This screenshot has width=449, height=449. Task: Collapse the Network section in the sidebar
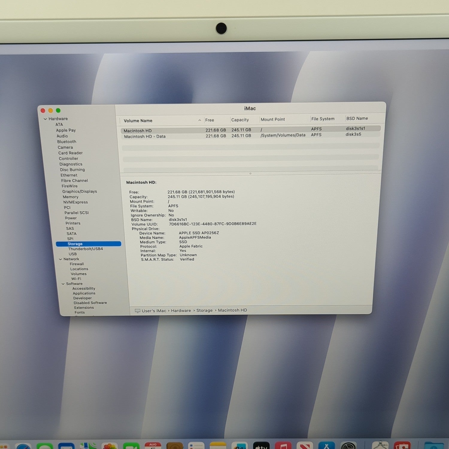pos(60,259)
